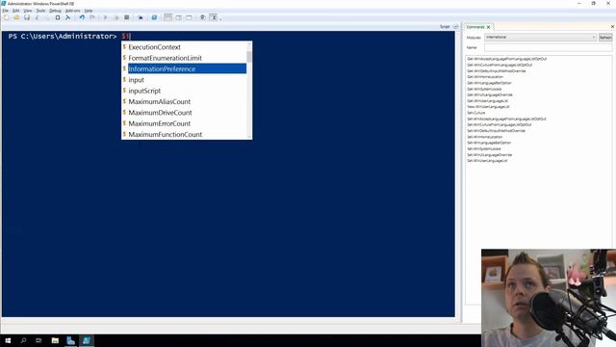
Task: Close the add-on side panel
Action: click(x=612, y=27)
